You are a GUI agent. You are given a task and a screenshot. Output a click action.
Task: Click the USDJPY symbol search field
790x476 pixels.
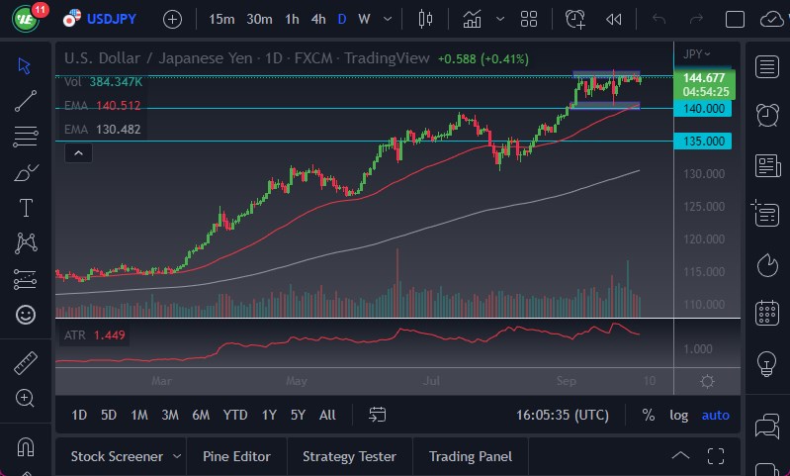tap(113, 19)
